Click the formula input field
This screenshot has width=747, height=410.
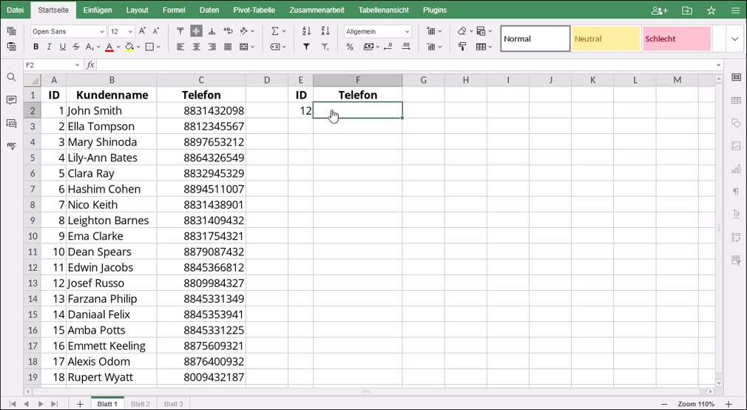pyautogui.click(x=406, y=65)
